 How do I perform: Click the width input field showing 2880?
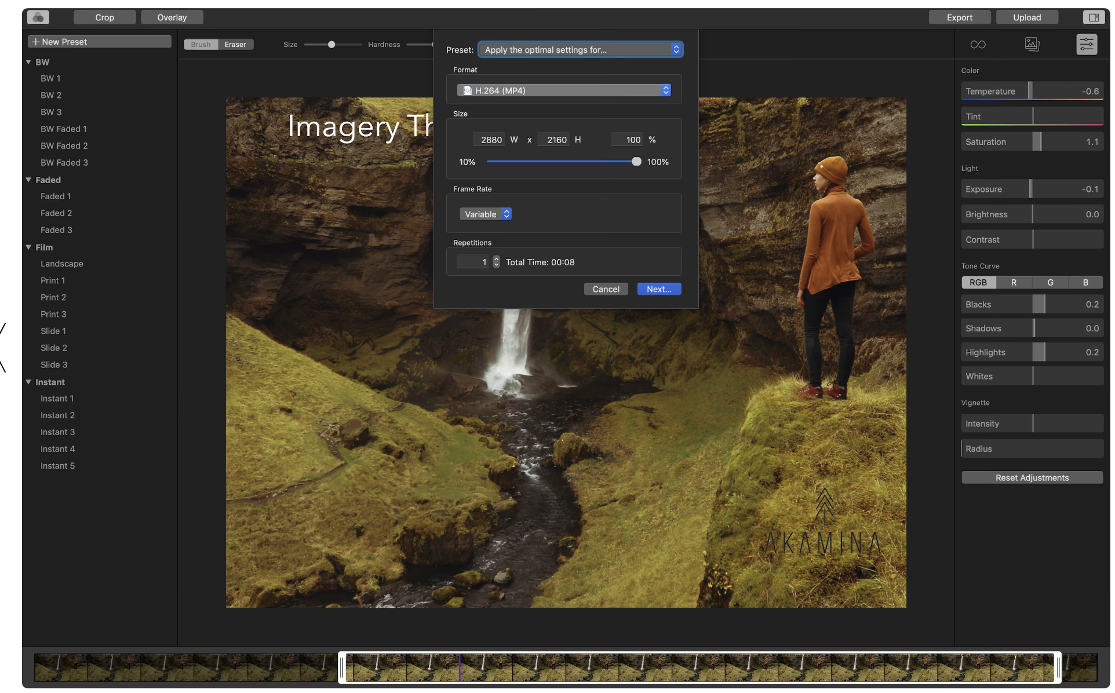tap(490, 140)
